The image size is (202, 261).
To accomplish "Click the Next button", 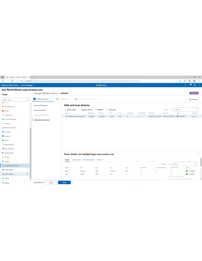I will pos(64,182).
